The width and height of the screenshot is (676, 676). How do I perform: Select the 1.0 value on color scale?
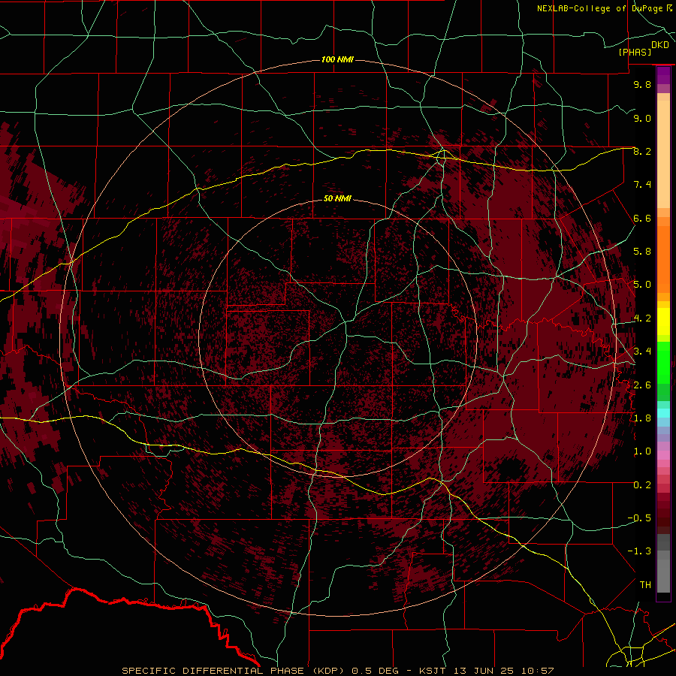click(x=642, y=451)
